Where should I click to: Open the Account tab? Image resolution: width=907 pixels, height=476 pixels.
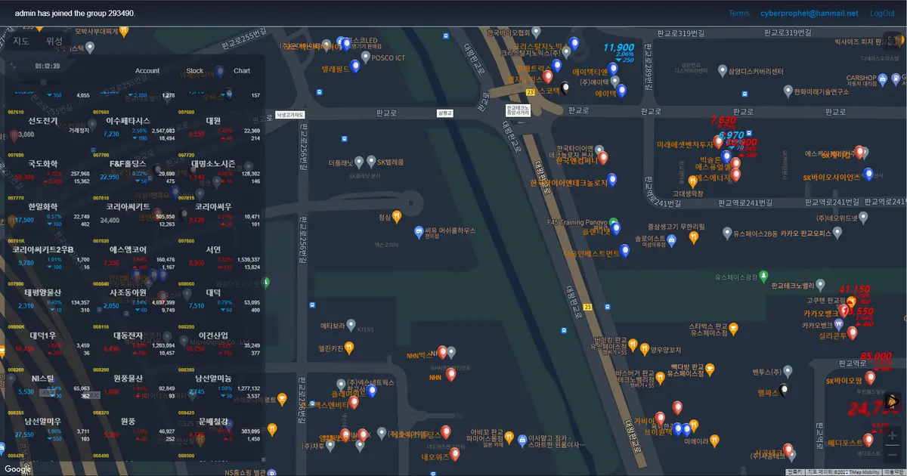coord(147,71)
